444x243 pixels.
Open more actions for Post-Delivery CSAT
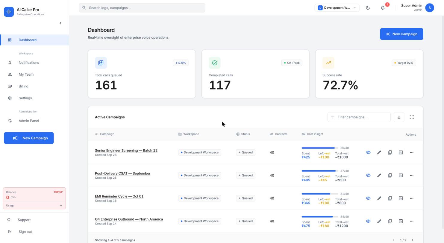point(411,175)
